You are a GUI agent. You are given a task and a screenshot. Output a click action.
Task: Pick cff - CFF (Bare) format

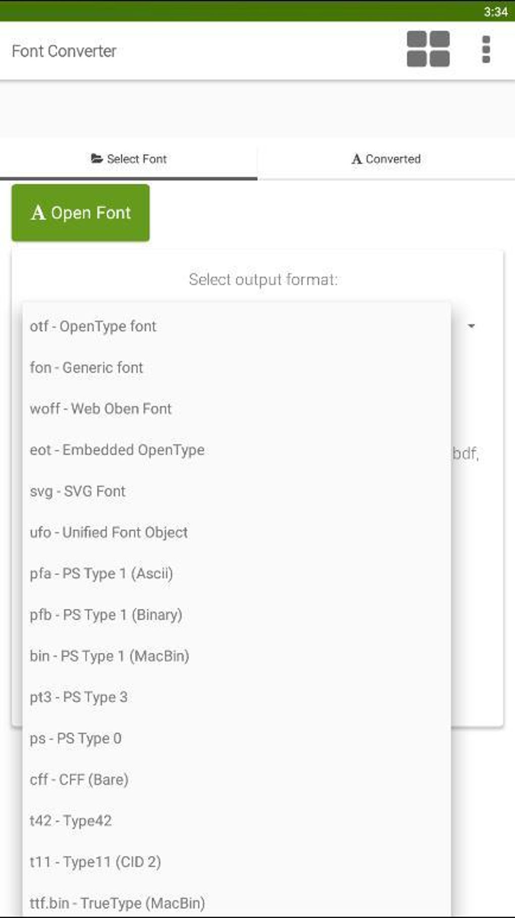pos(79,780)
